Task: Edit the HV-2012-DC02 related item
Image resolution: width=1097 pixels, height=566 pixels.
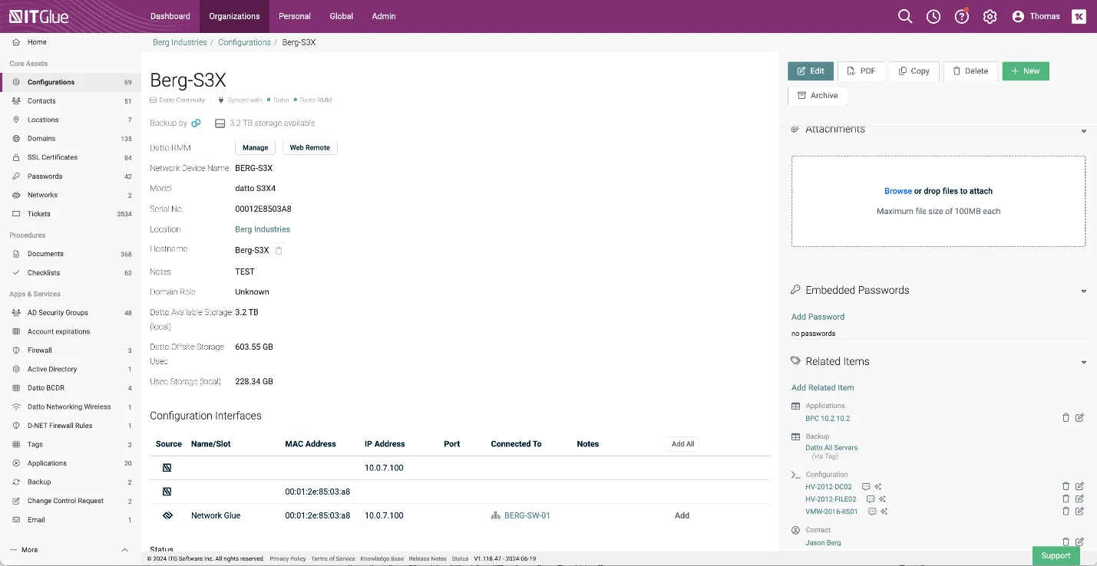Action: point(1079,486)
